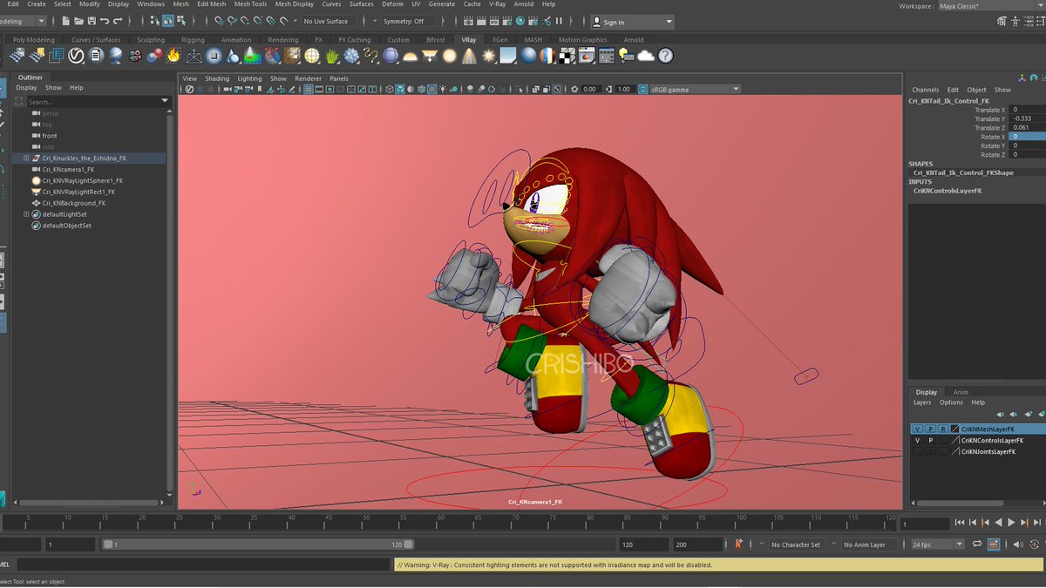Click the open scene folder icon
1046x588 pixels.
(78, 21)
